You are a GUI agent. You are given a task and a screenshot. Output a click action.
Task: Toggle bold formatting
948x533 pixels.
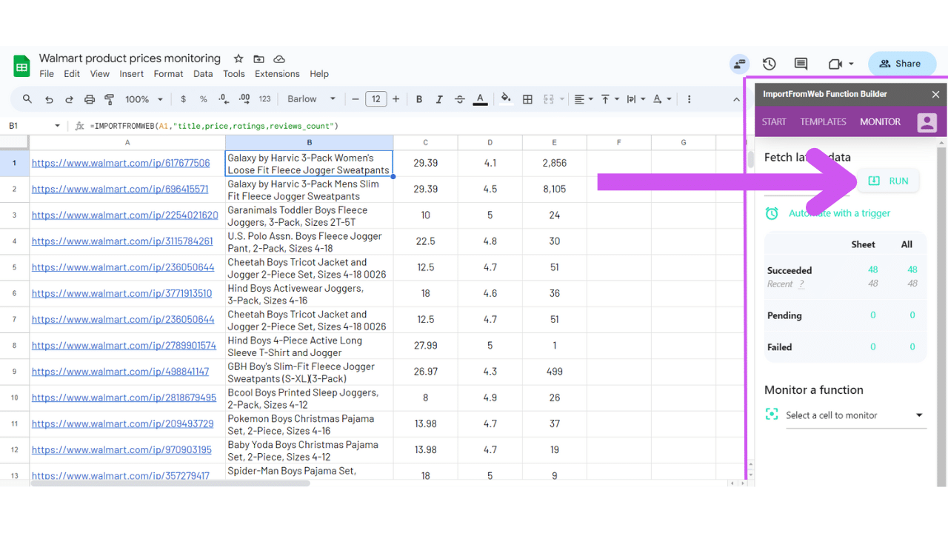[x=419, y=99]
